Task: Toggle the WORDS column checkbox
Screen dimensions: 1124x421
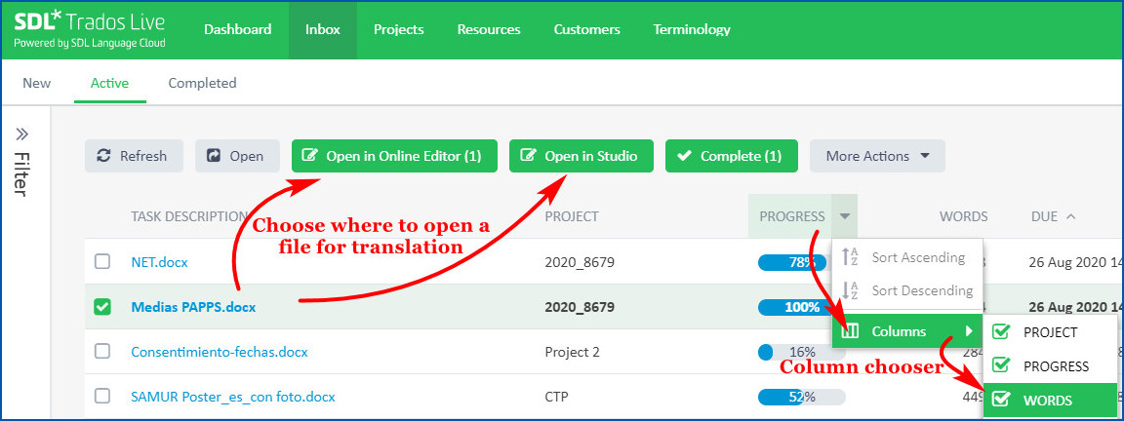Action: pos(1000,401)
